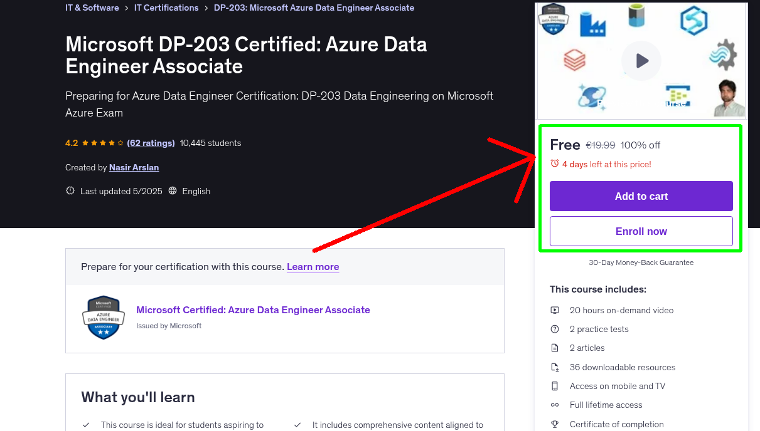Image resolution: width=760 pixels, height=431 pixels.
Task: Go to IT Certifications breadcrumb
Action: coord(166,8)
